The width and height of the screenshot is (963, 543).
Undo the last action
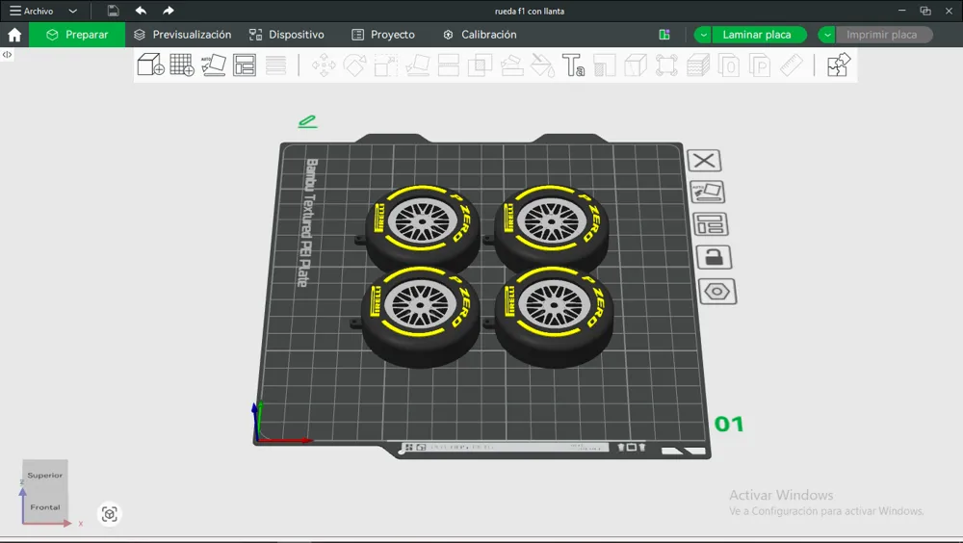(141, 11)
